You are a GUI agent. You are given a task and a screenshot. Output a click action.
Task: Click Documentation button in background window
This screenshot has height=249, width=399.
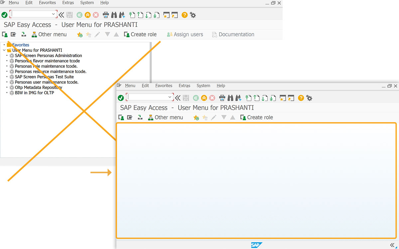(x=233, y=35)
